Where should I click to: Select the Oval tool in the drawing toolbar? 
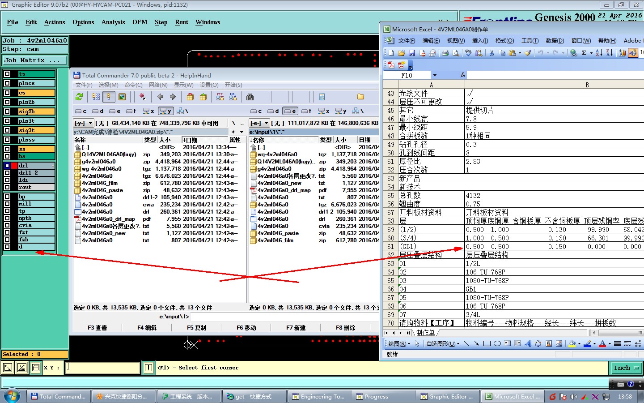click(x=497, y=343)
